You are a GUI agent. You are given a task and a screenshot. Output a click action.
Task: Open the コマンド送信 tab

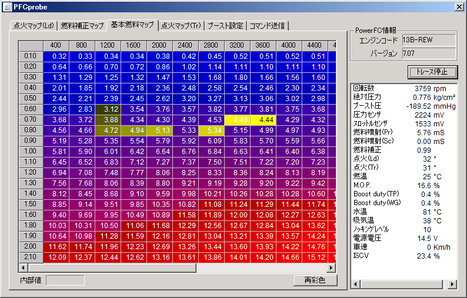pos(267,26)
